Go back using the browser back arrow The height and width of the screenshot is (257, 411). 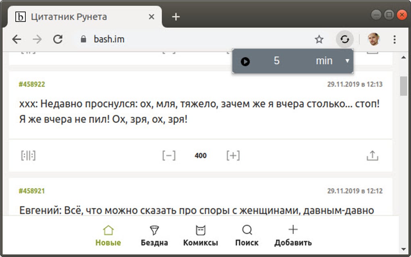(17, 39)
